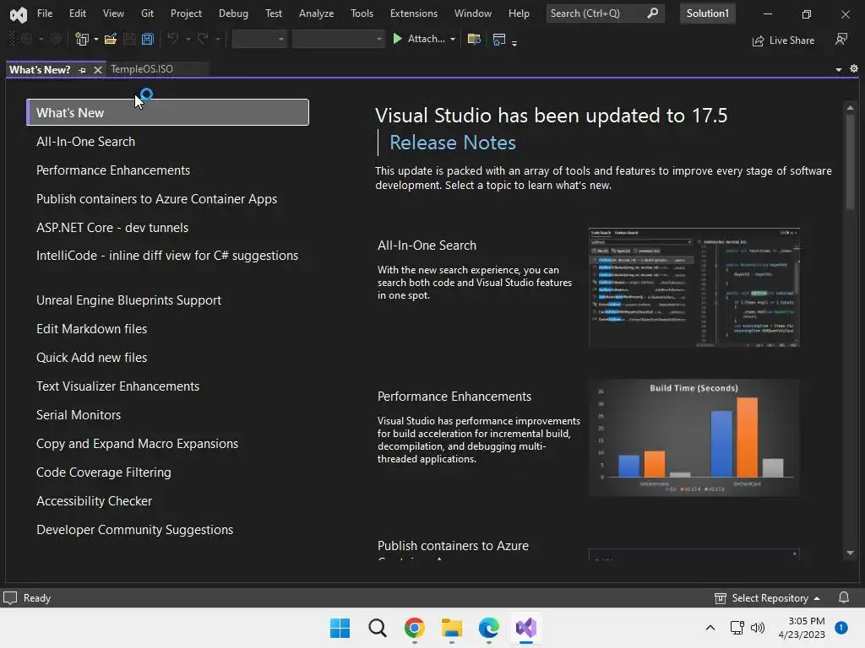This screenshot has height=648, width=865.
Task: Switch to the TempleOS.ISO tab
Action: click(x=142, y=69)
